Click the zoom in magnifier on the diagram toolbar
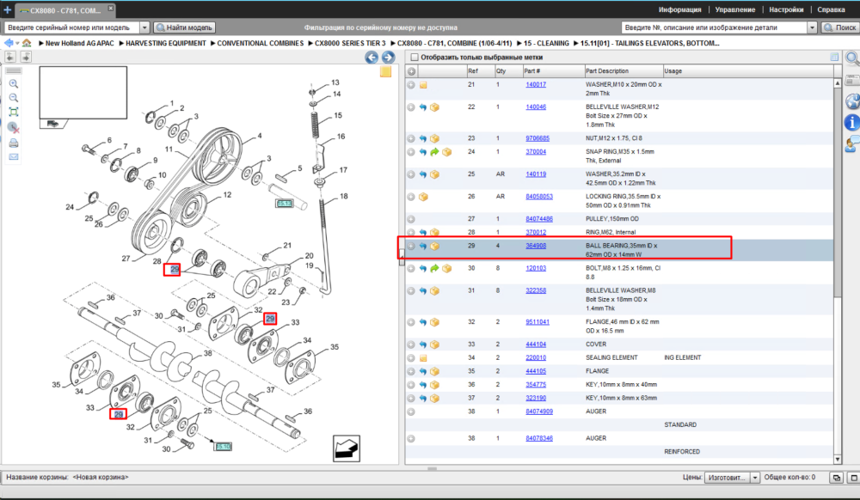The width and height of the screenshot is (860, 500). tap(14, 84)
